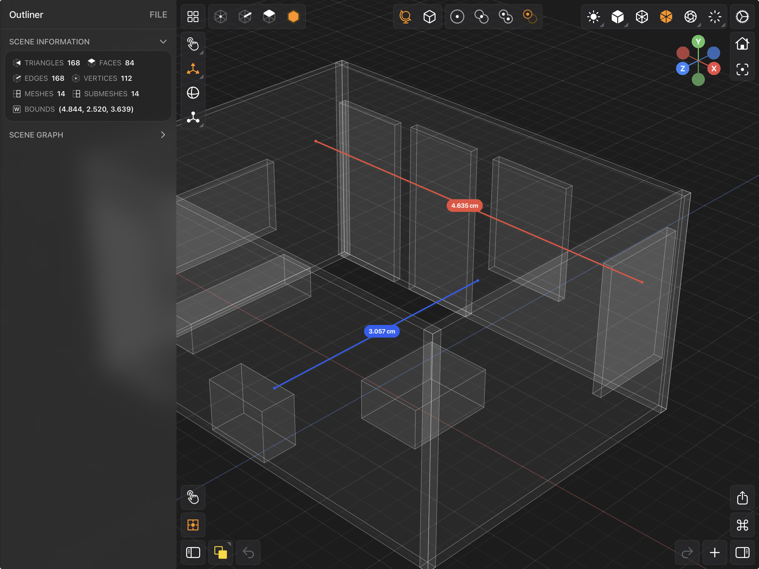Select the three-circle pivot icon
Viewport: 759px width, 569px height.
(x=506, y=17)
